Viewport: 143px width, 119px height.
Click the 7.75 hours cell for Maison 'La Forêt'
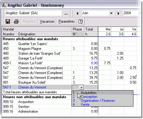[105, 63]
